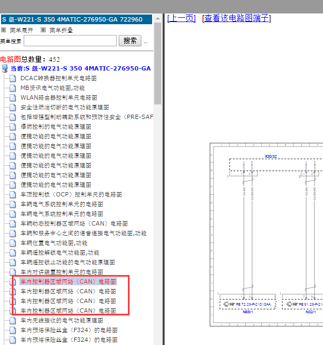Image resolution: width=323 pixels, height=345 pixels.
Task: Click document icon for 车内无线接收的电气功能原理图
Action: 13,320
